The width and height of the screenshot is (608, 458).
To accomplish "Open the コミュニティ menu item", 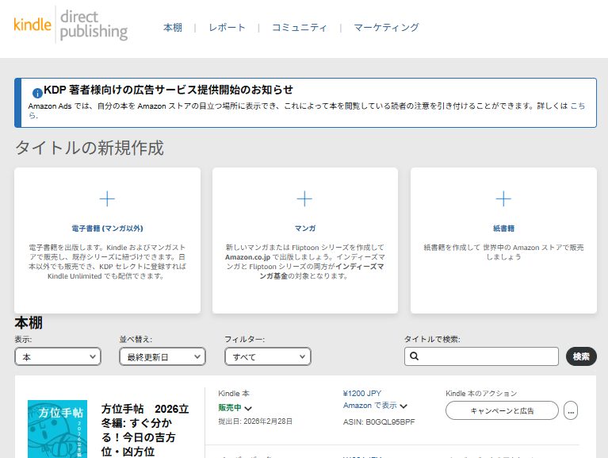I will click(x=299, y=28).
